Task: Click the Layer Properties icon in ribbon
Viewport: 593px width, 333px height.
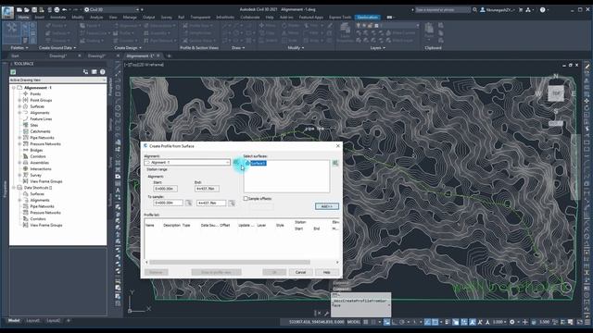Action: 345,31
